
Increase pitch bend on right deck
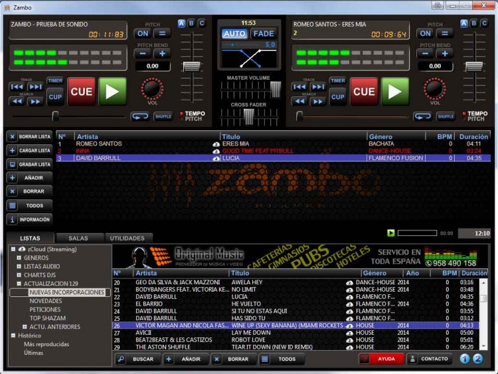[445, 54]
